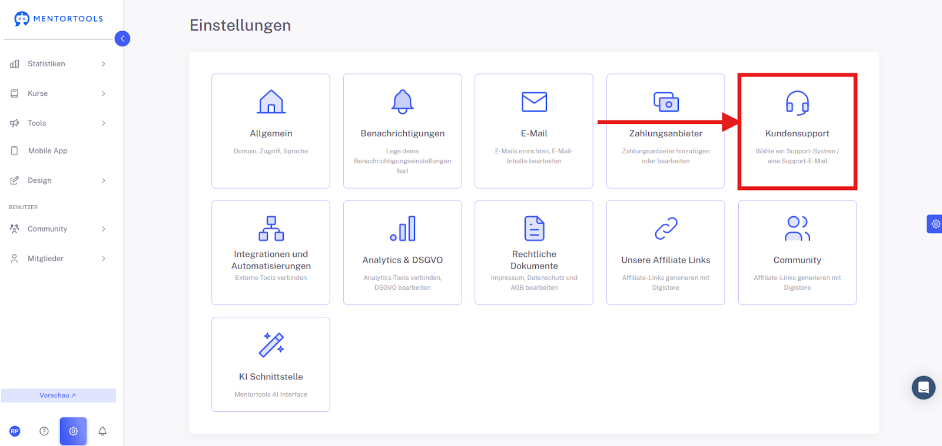Expand the Statistiken chevron
The image size is (942, 446).
pyautogui.click(x=104, y=63)
